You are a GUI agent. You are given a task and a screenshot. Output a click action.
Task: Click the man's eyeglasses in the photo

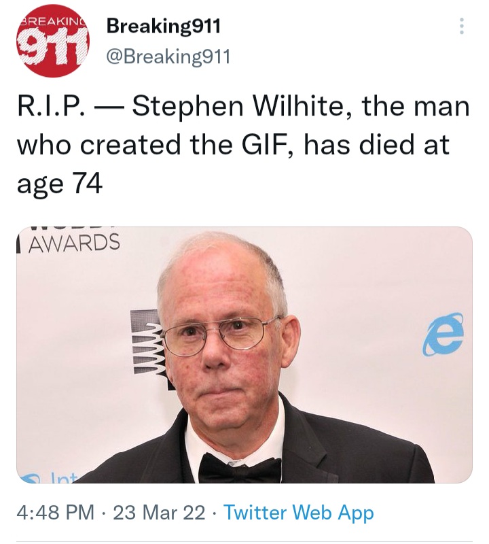221,335
